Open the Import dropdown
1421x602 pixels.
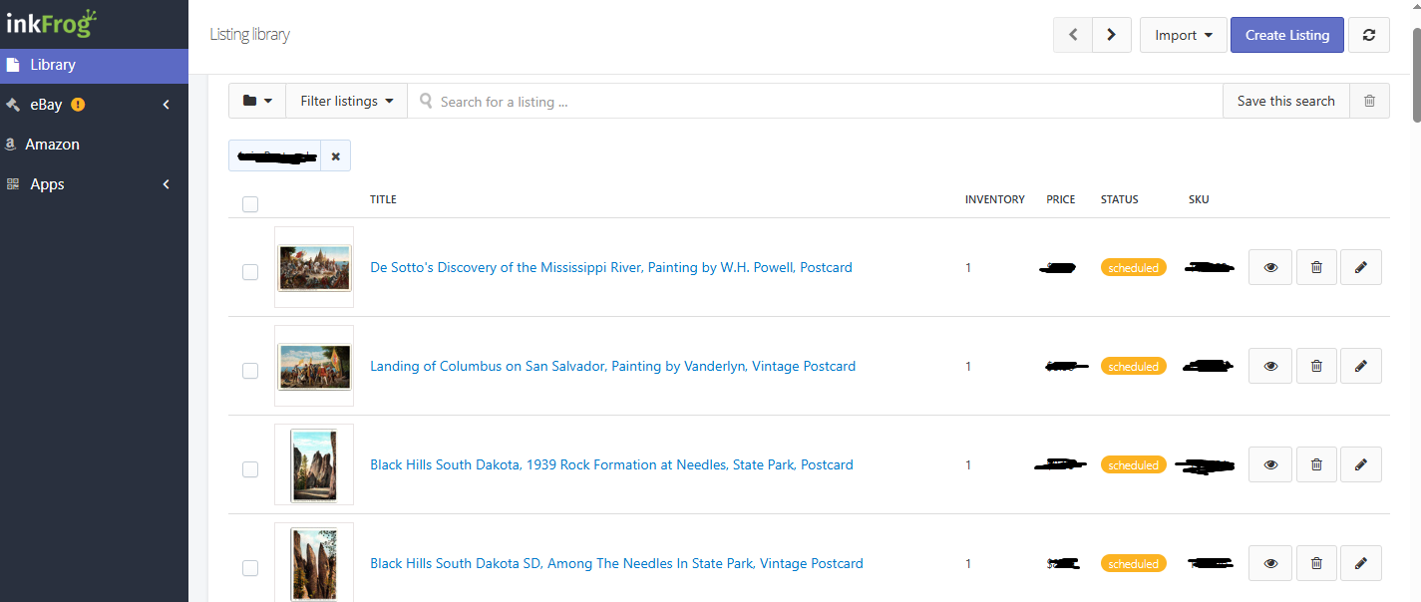[1183, 35]
